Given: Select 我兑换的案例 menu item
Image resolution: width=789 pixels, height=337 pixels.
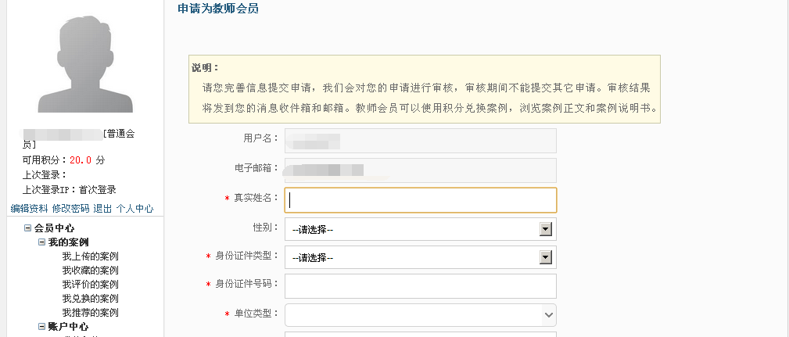Looking at the screenshot, I should point(90,299).
